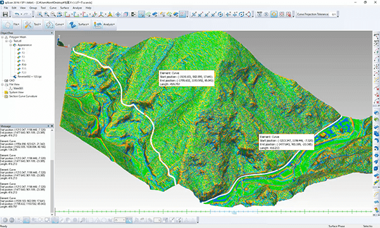Toggle the highlighted points display mode button
The image size is (380, 228).
[141, 15]
